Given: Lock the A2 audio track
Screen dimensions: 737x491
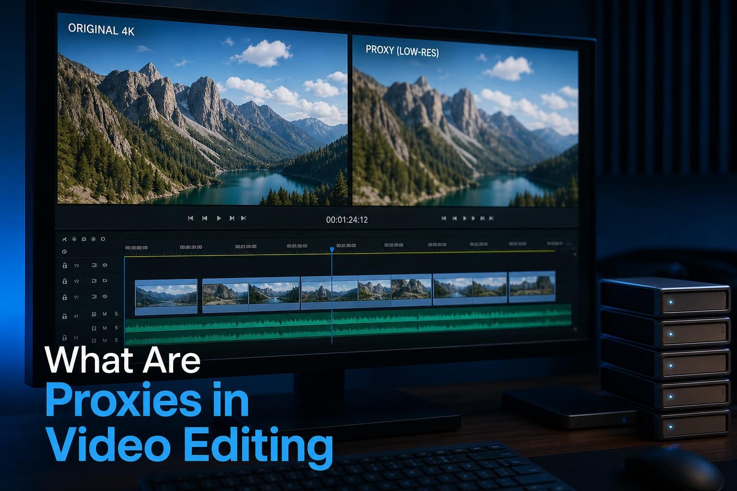Looking at the screenshot, I should pyautogui.click(x=65, y=338).
